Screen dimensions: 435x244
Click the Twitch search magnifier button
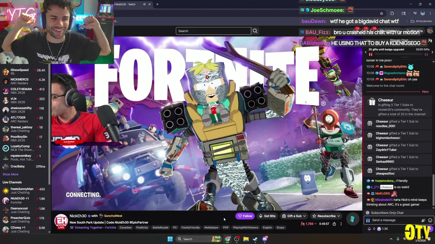tap(255, 31)
